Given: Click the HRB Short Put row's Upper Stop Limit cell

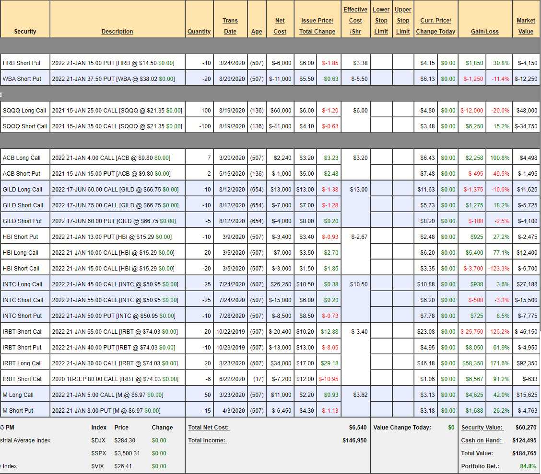Looking at the screenshot, I should pos(403,63).
